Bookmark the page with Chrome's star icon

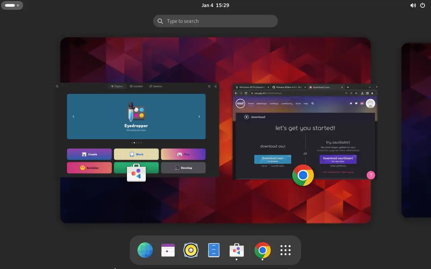tap(356, 93)
